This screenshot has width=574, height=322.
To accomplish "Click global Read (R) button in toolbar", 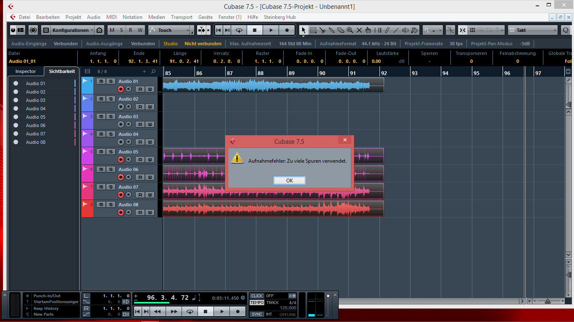I will coord(131,30).
